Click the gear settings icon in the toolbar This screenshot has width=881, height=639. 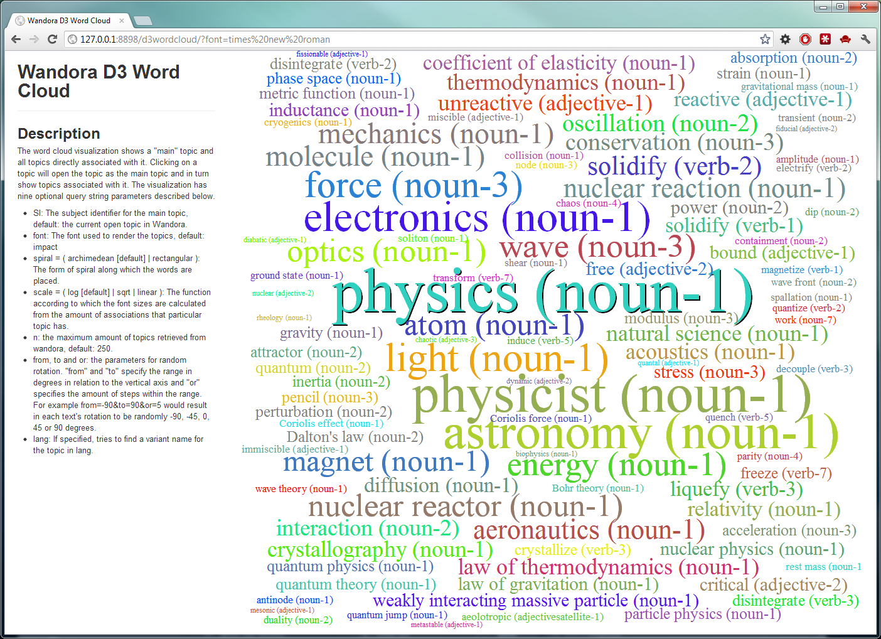785,39
